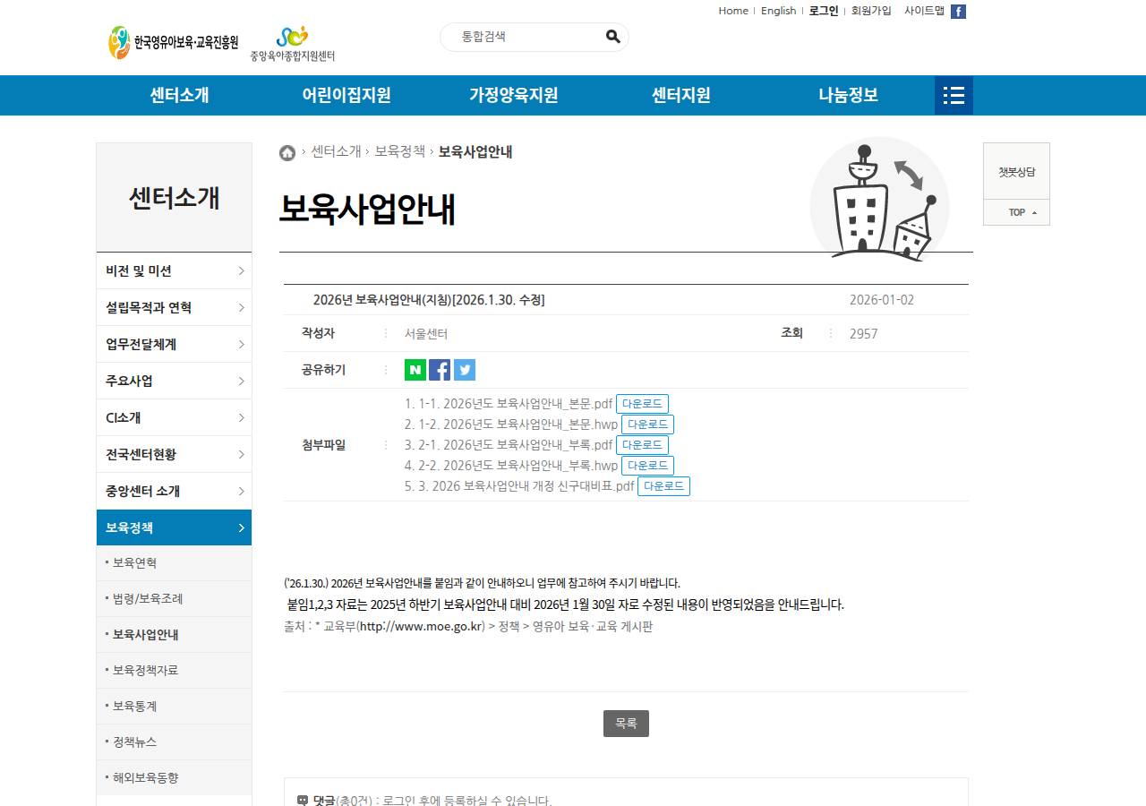Click the home icon in breadcrumb

[287, 153]
